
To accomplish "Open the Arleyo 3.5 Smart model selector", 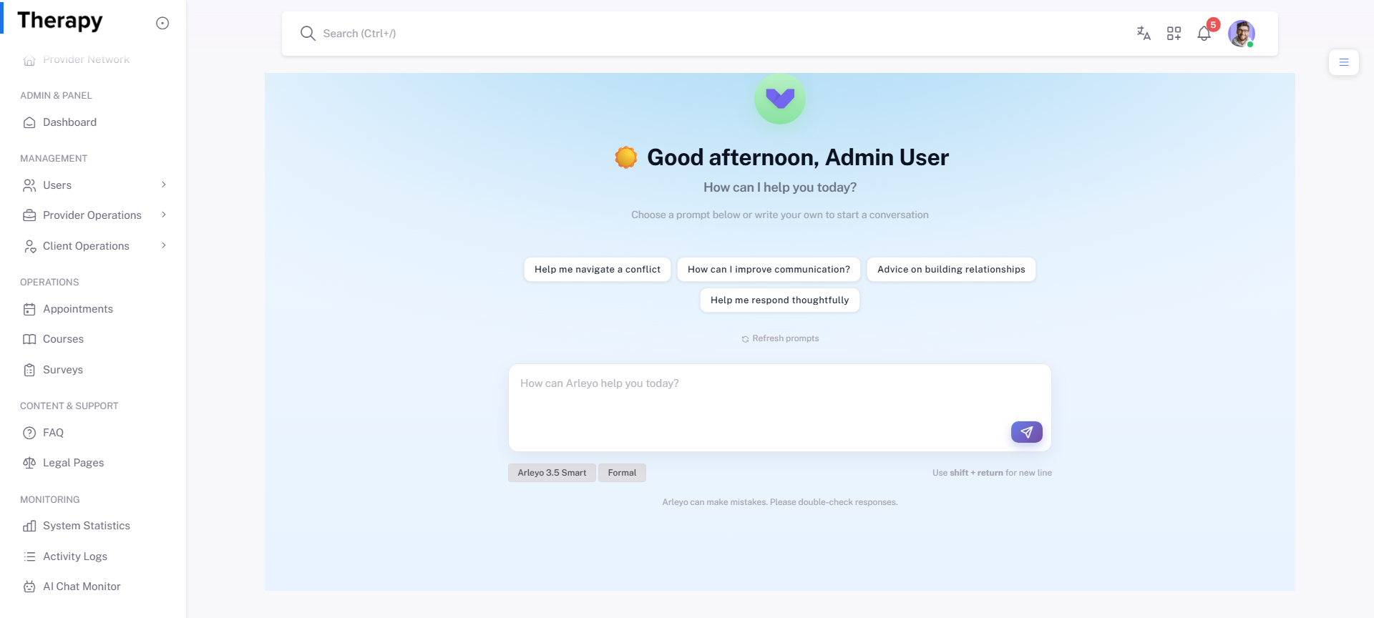I will (552, 473).
